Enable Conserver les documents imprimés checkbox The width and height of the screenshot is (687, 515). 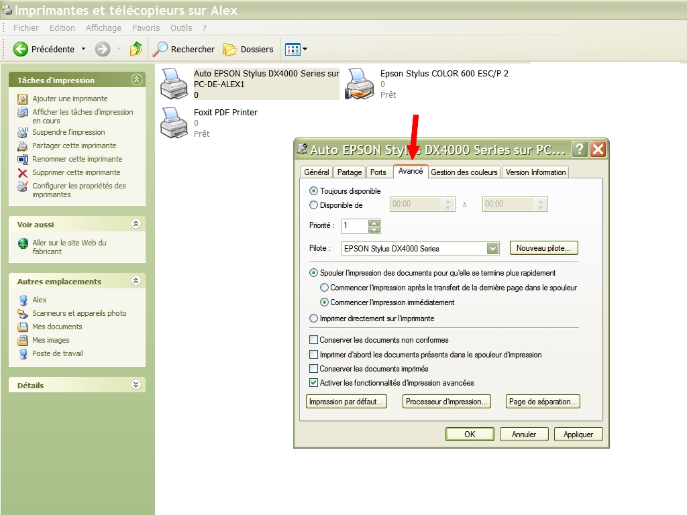coord(314,369)
